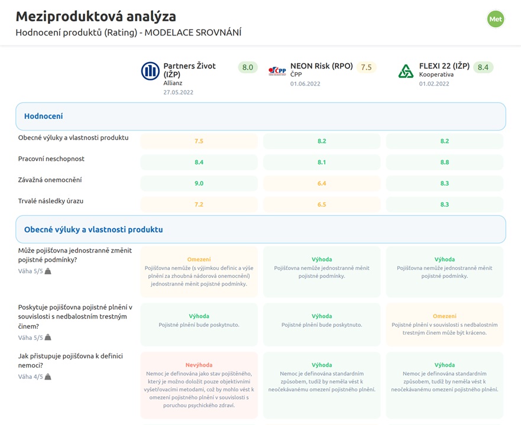This screenshot has height=425, width=521.
Task: Open Partners Život Omezení card about zhoubná nádorová onemocnění
Action: (199, 272)
